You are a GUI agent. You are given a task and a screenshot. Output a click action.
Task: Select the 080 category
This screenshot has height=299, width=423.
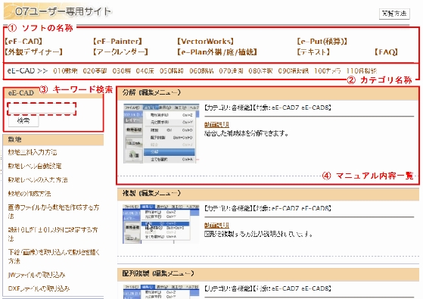coord(260,71)
